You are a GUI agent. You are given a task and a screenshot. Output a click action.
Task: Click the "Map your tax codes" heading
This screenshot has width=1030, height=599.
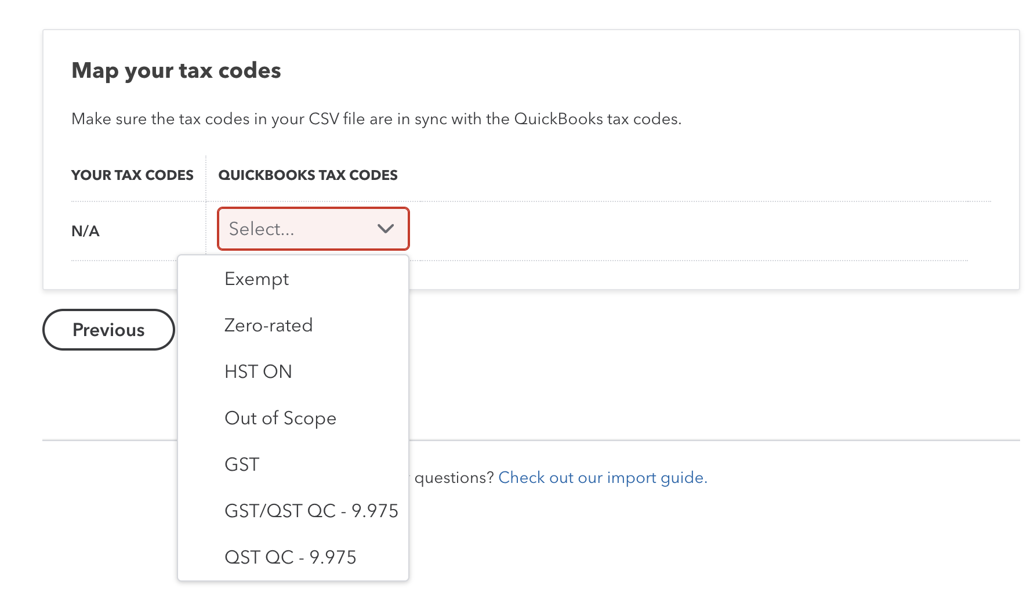click(x=176, y=70)
